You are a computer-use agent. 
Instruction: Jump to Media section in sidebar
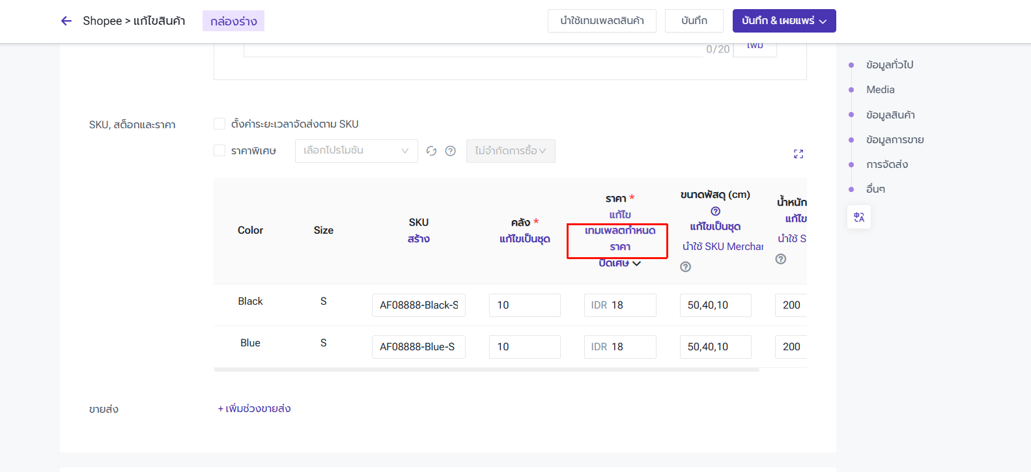point(880,90)
